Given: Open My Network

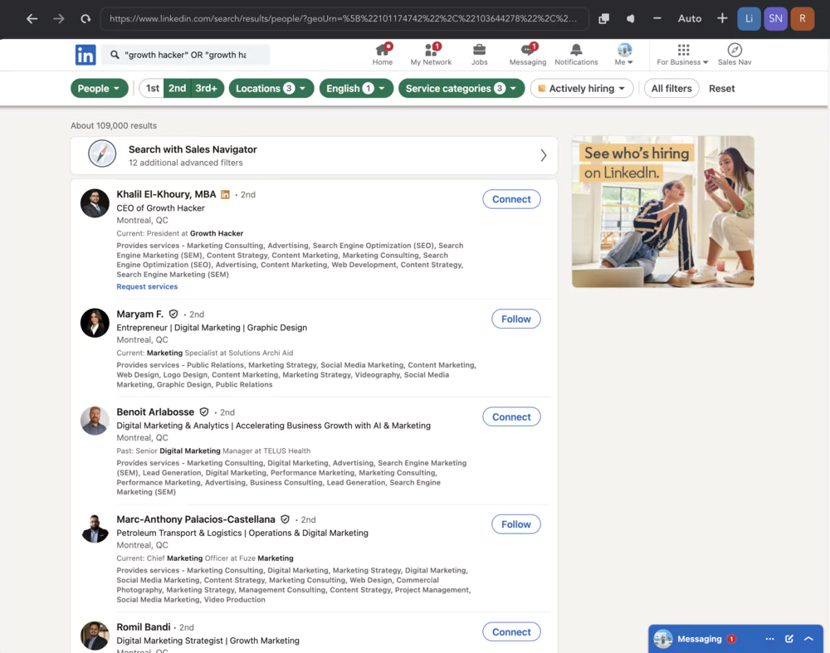Looking at the screenshot, I should pos(431,55).
